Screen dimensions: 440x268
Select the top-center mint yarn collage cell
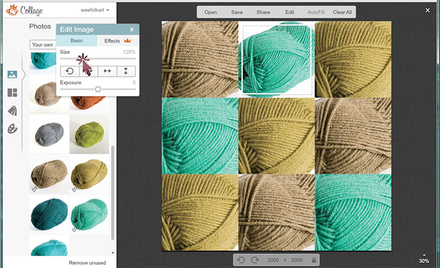[276, 59]
